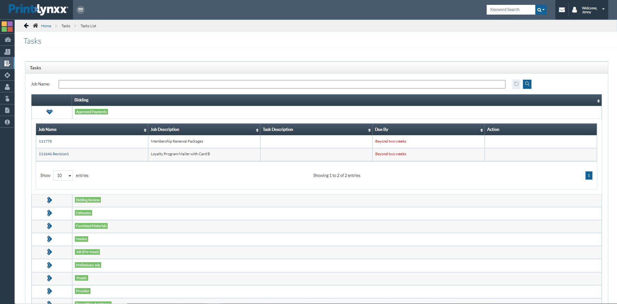Expand the Estimates group chevron

tap(49, 213)
